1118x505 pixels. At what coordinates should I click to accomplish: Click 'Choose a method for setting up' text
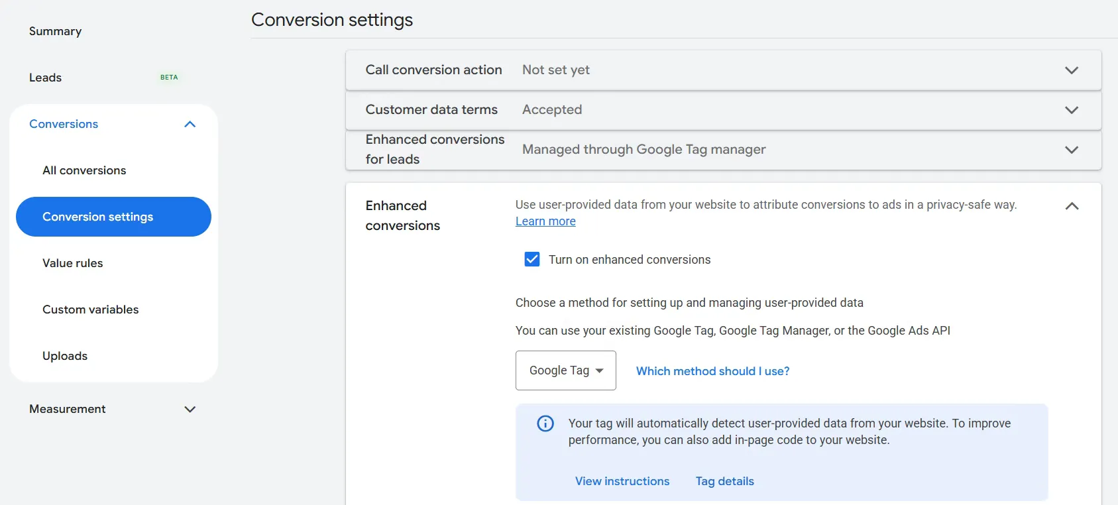coord(689,303)
